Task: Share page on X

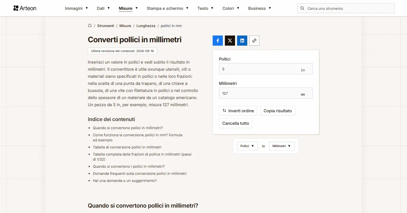Action: (x=230, y=41)
